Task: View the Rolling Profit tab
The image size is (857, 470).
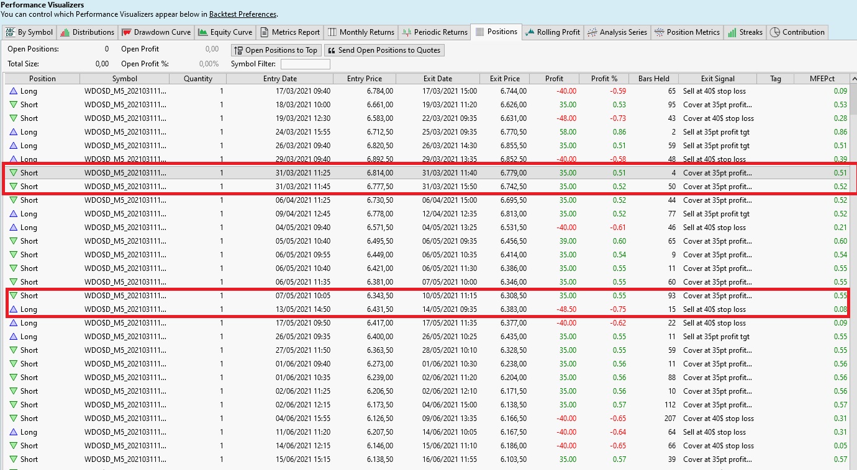Action: click(x=552, y=32)
